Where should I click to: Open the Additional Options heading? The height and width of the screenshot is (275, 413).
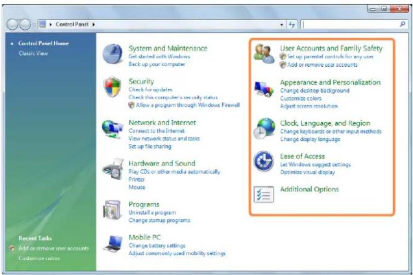coord(309,189)
